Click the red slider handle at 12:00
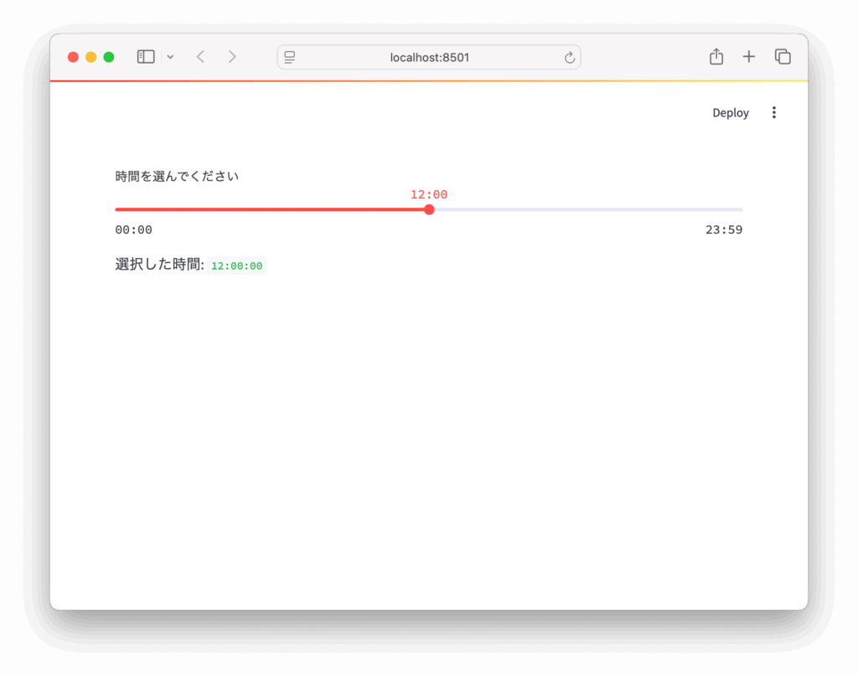 point(429,209)
